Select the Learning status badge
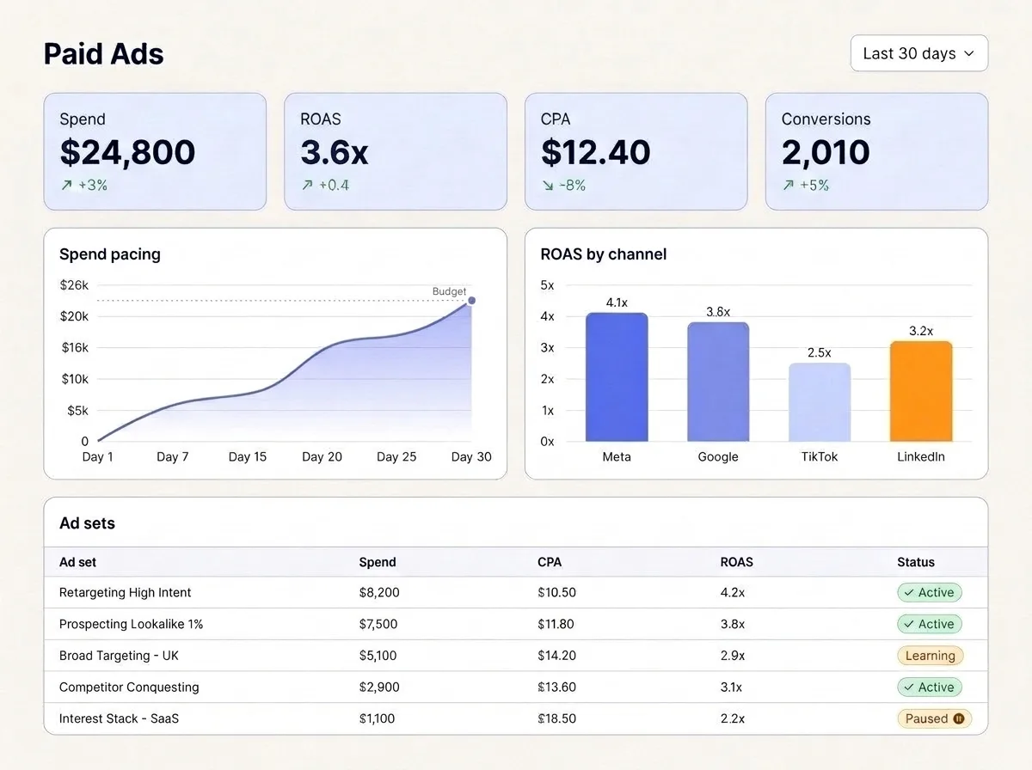1032x770 pixels. [930, 656]
